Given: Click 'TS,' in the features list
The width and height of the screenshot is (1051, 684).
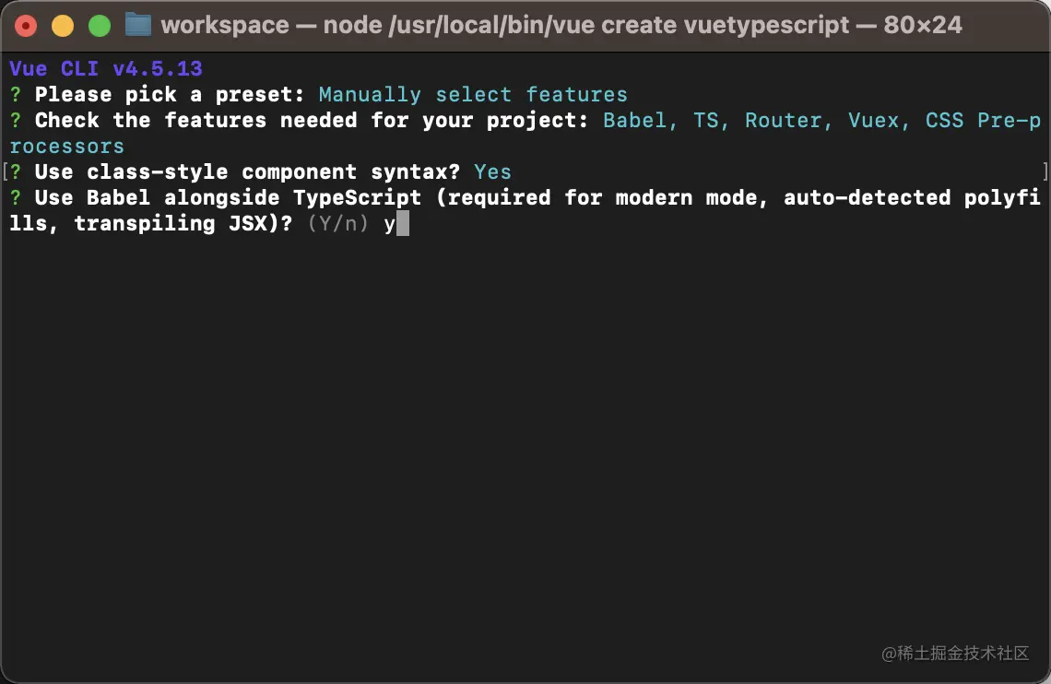Looking at the screenshot, I should point(711,121).
